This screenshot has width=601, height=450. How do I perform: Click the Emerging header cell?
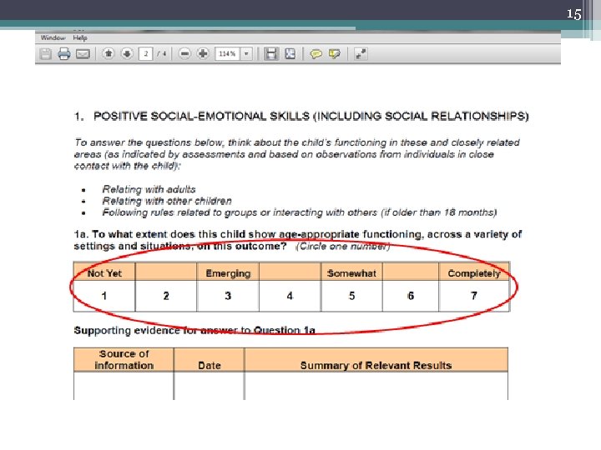228,273
